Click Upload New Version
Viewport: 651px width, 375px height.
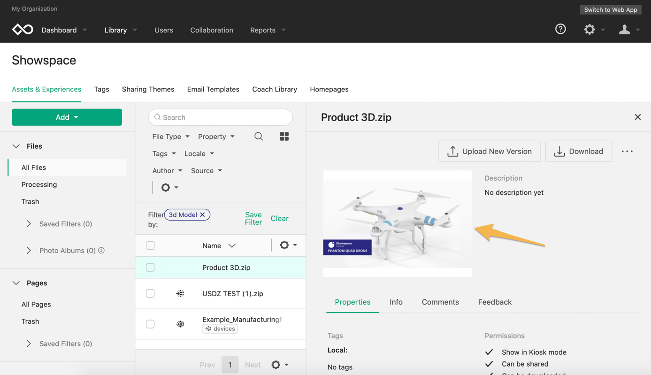[490, 151]
